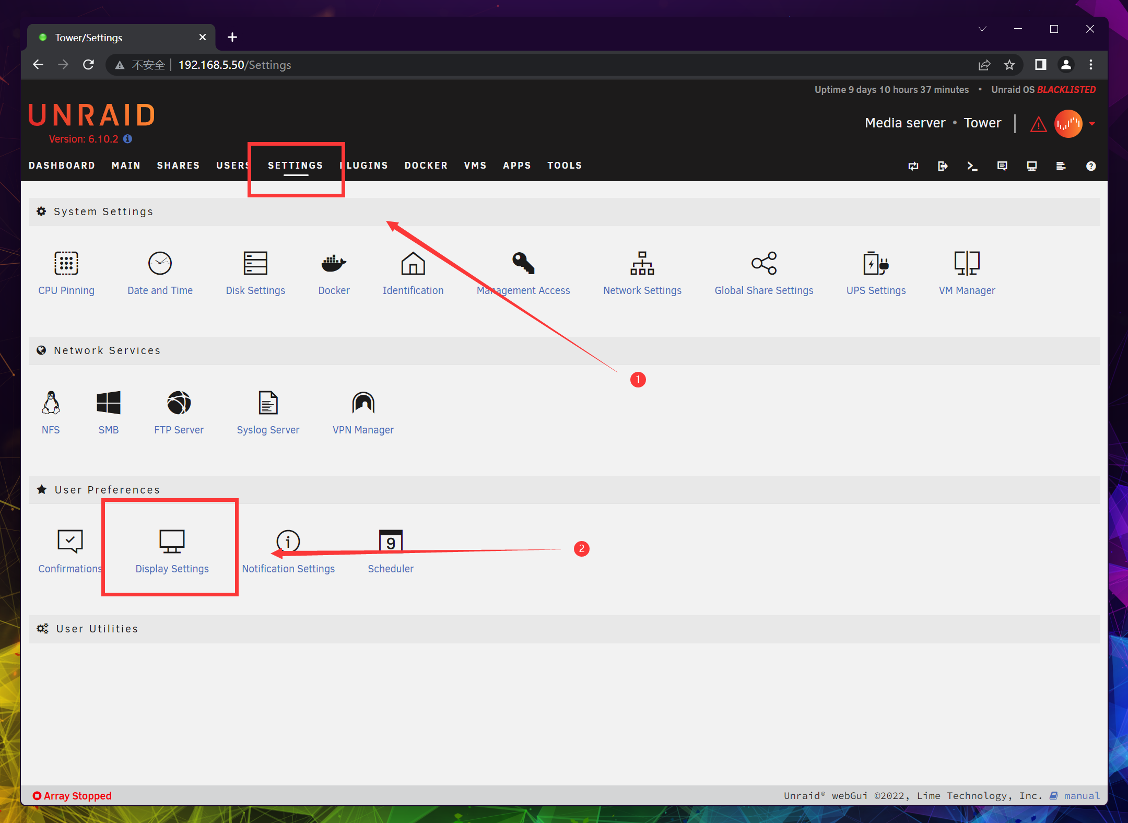Click the VPN Manager tunnel icon

[x=363, y=403]
